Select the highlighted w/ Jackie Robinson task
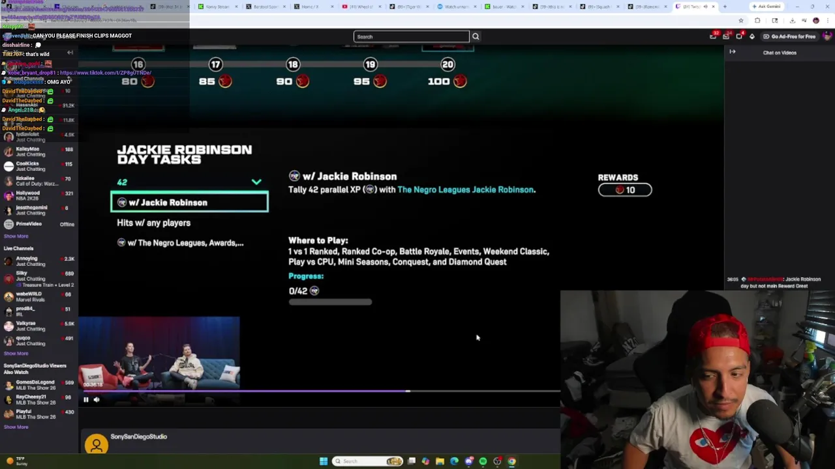 click(189, 203)
